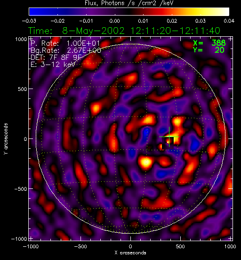Click the Y= 20 coordinate readout

(x=209, y=50)
